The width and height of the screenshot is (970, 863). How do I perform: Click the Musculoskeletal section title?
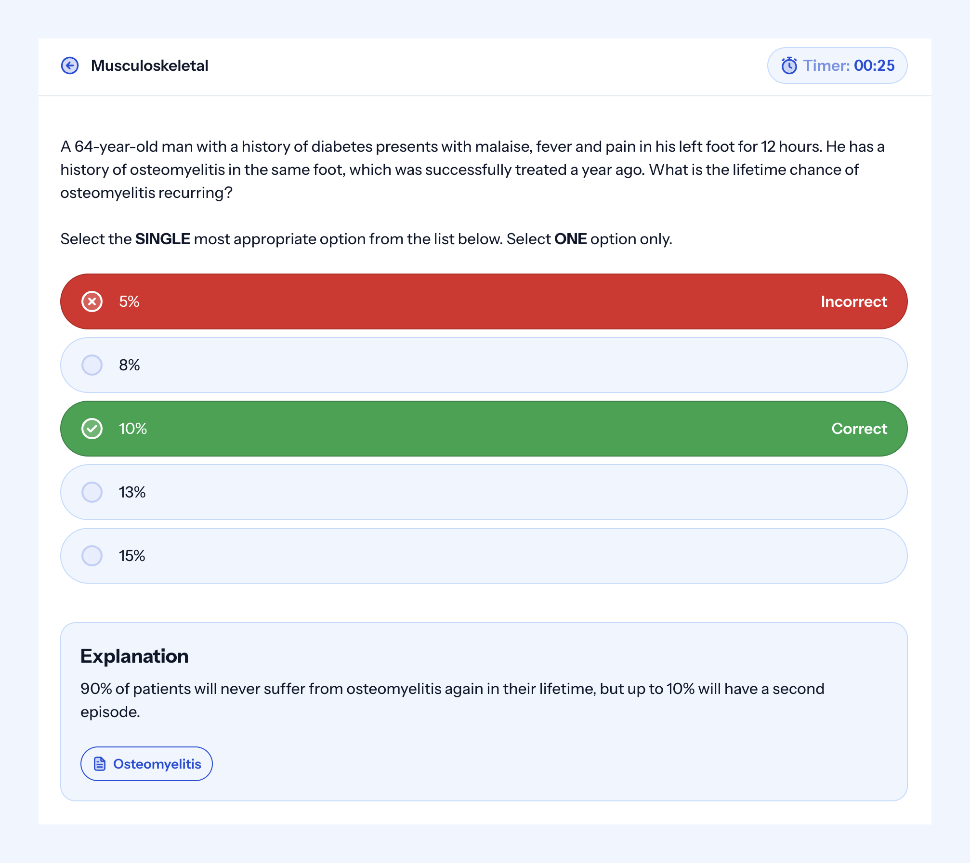(150, 65)
